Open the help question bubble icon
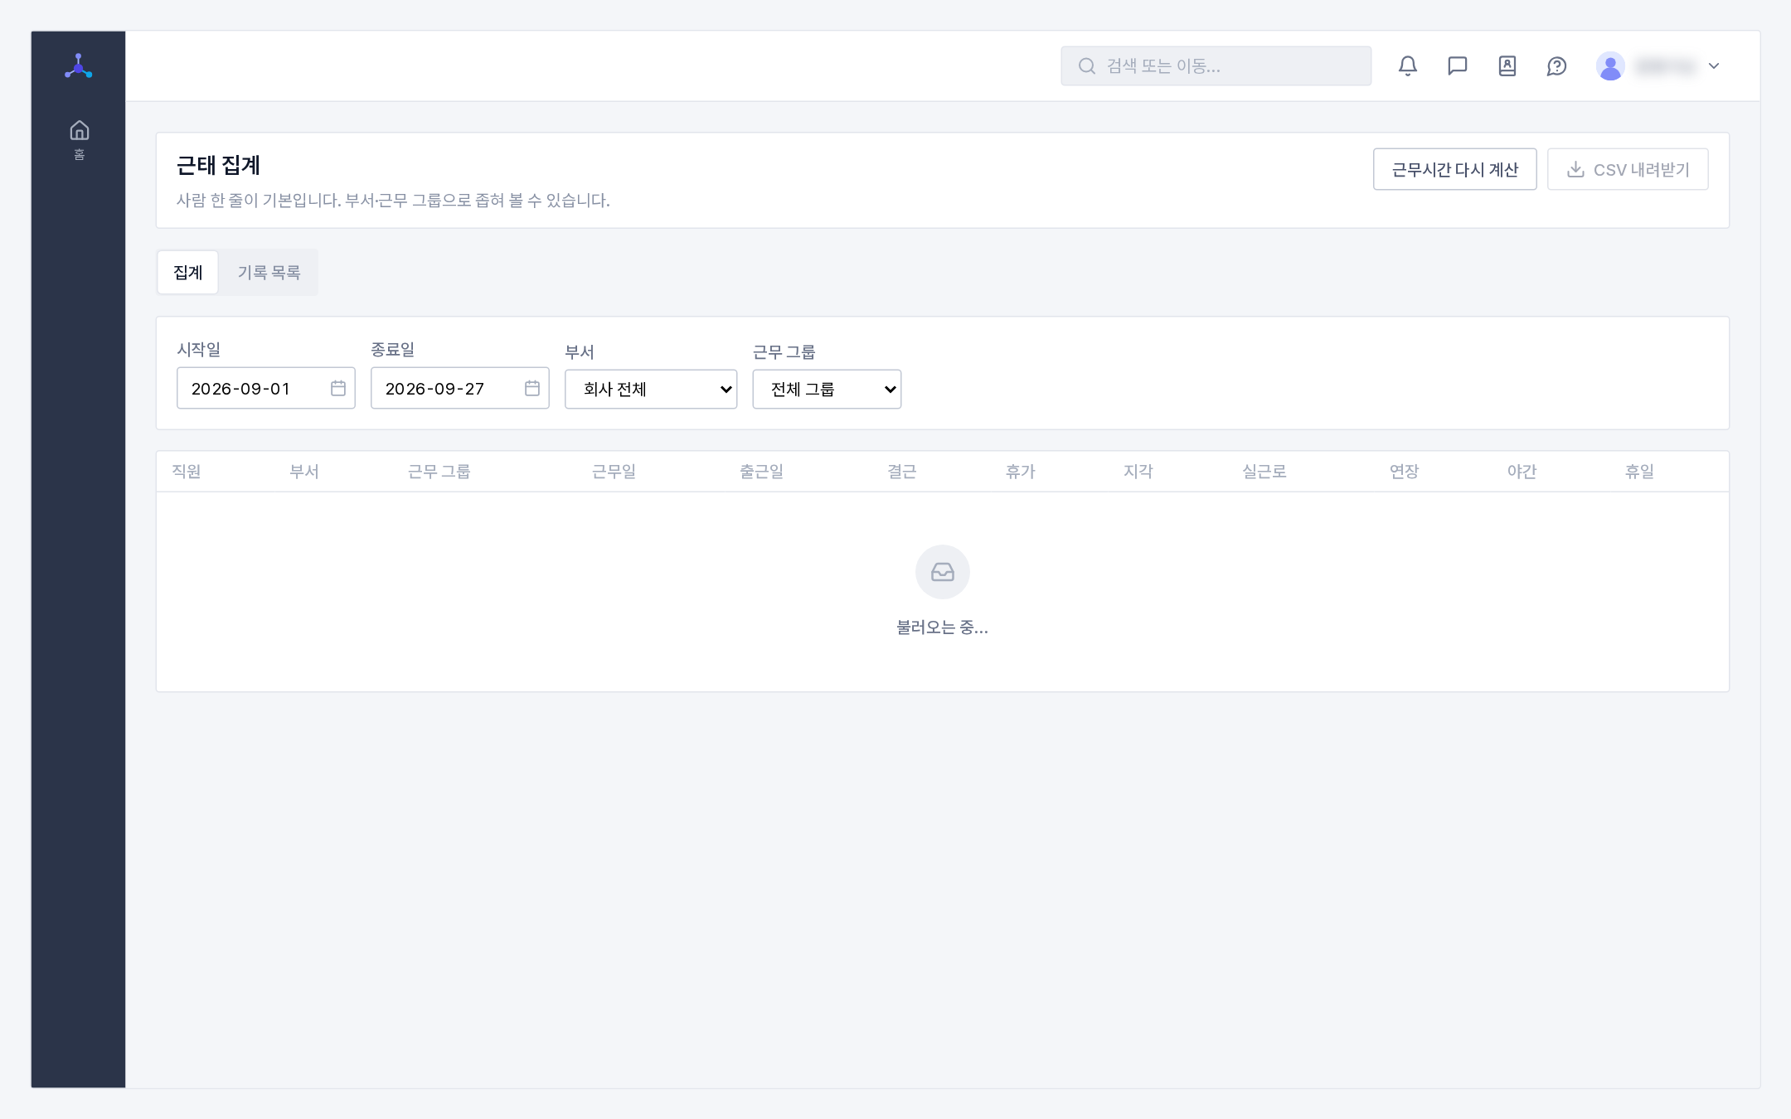 coord(1557,66)
